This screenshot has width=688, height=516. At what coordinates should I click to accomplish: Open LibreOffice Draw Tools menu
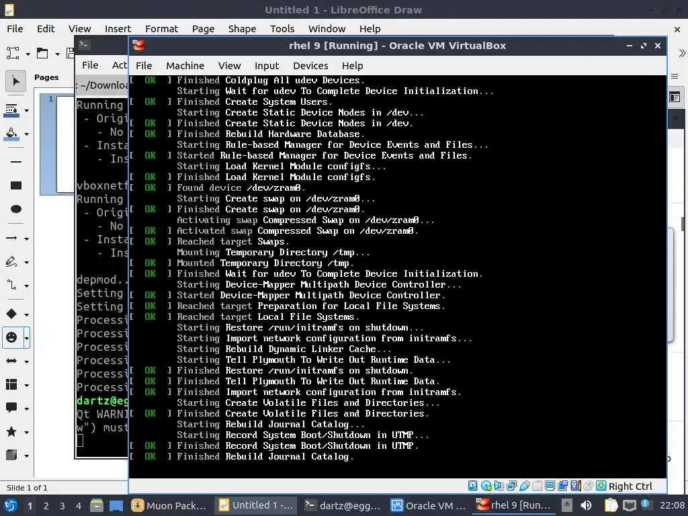pyautogui.click(x=282, y=29)
